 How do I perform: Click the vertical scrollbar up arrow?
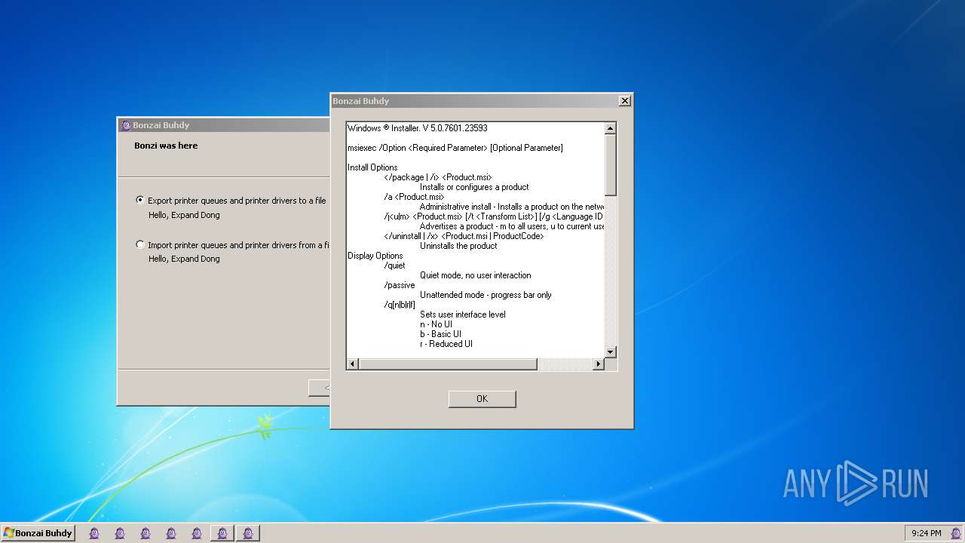[x=611, y=128]
